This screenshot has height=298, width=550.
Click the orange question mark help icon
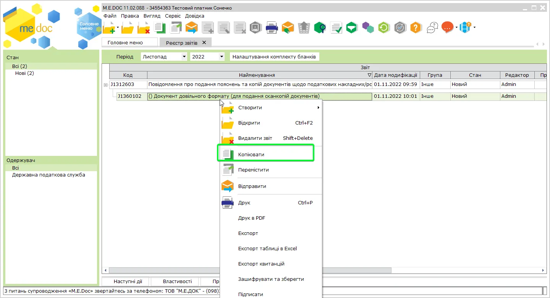pos(416,28)
